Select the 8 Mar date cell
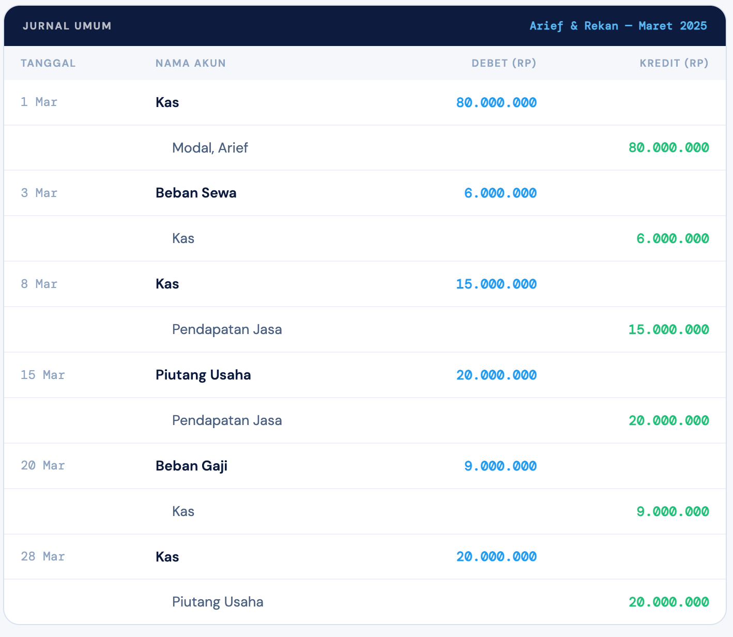This screenshot has height=637, width=733. pos(39,284)
